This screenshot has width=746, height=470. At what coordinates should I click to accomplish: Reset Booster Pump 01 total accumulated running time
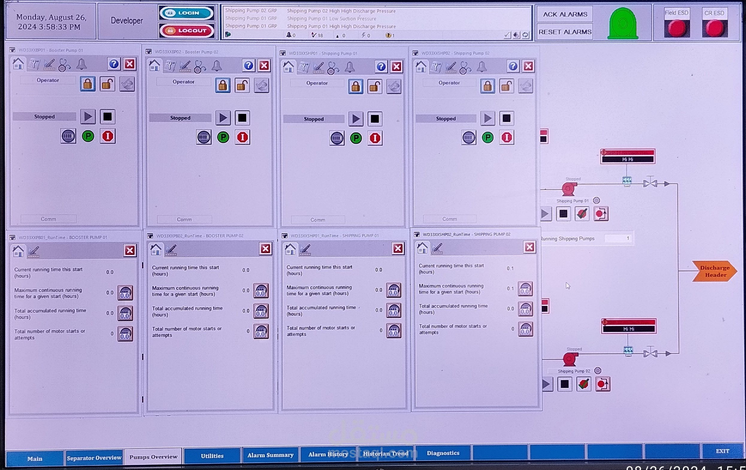click(125, 313)
